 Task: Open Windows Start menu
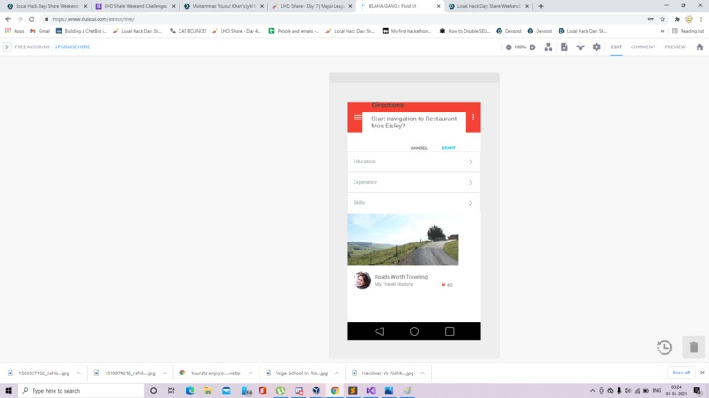point(9,391)
